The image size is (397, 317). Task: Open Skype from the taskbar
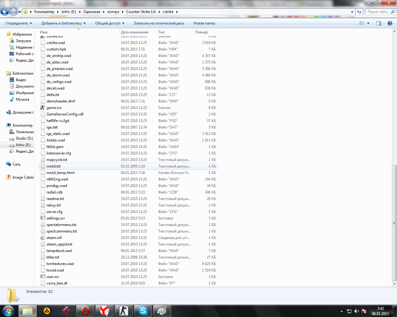(143, 311)
